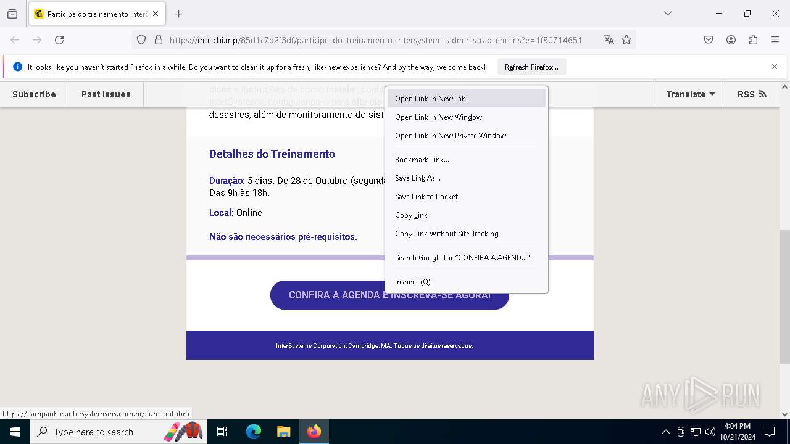
Task: Open the tracking protection shield icon
Action: pyautogui.click(x=141, y=39)
